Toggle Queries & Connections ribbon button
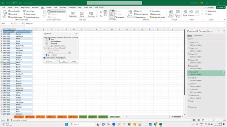This screenshot has width=227, height=127. click(56, 11)
